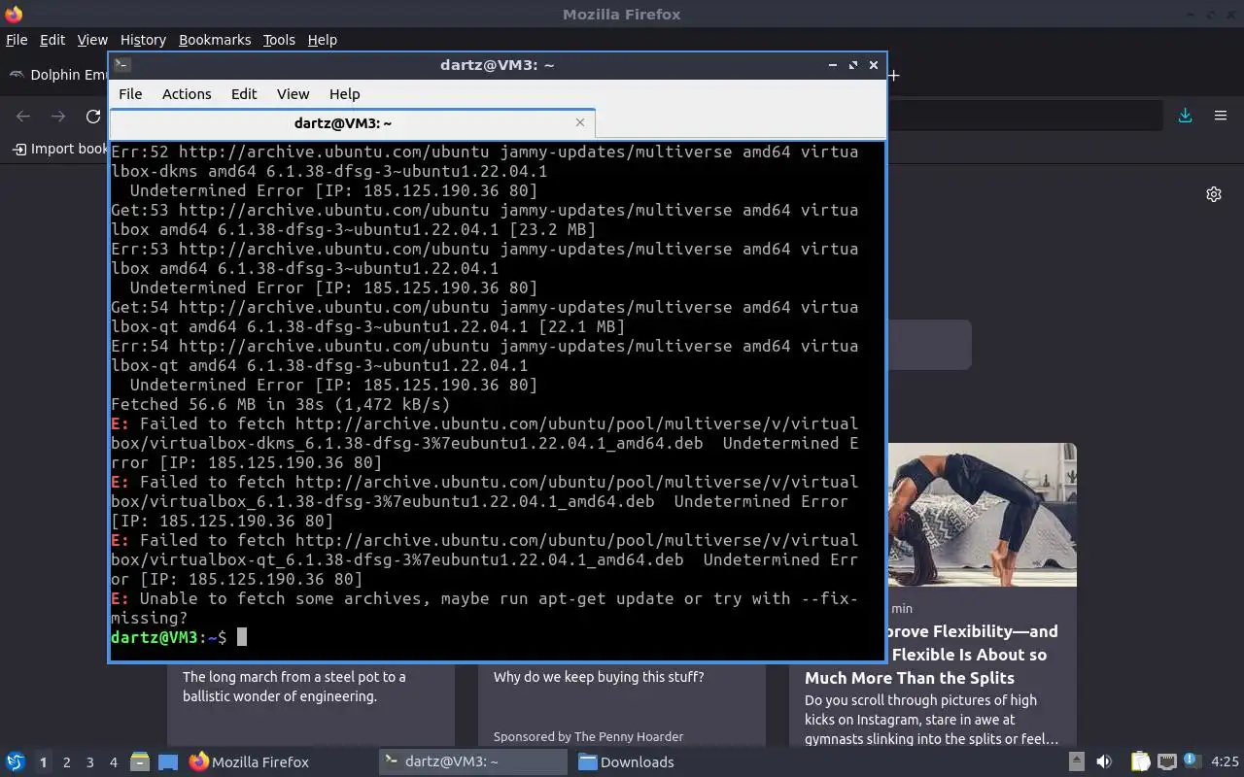
Task: Open the terminal File menu
Action: point(130,94)
